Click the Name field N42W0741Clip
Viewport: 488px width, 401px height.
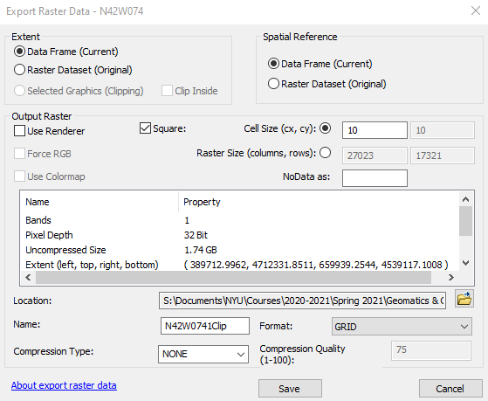tap(205, 326)
